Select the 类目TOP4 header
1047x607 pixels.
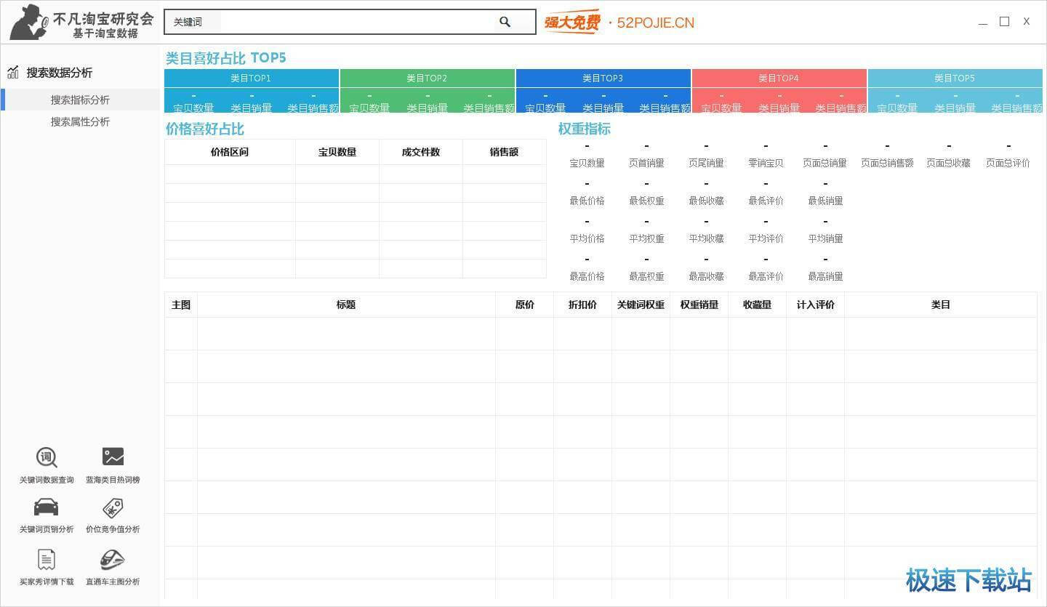[779, 78]
